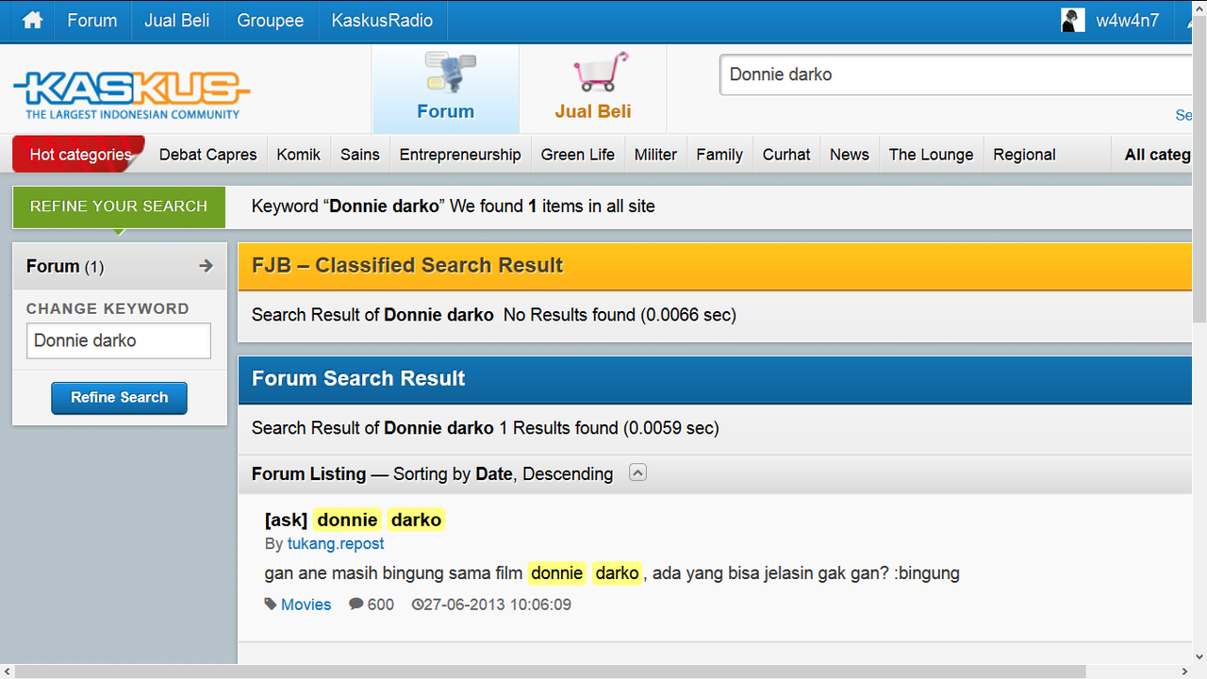Click the Kaskus logo
This screenshot has width=1207, height=679.
(132, 96)
